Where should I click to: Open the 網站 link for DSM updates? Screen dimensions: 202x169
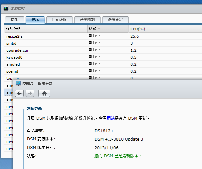pyautogui.click(x=111, y=118)
